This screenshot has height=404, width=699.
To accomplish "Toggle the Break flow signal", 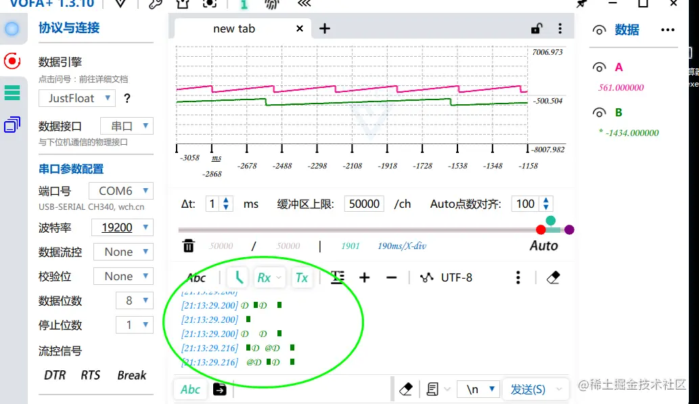I will click(131, 375).
